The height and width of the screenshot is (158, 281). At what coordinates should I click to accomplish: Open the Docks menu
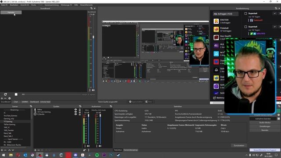[x=33, y=5]
